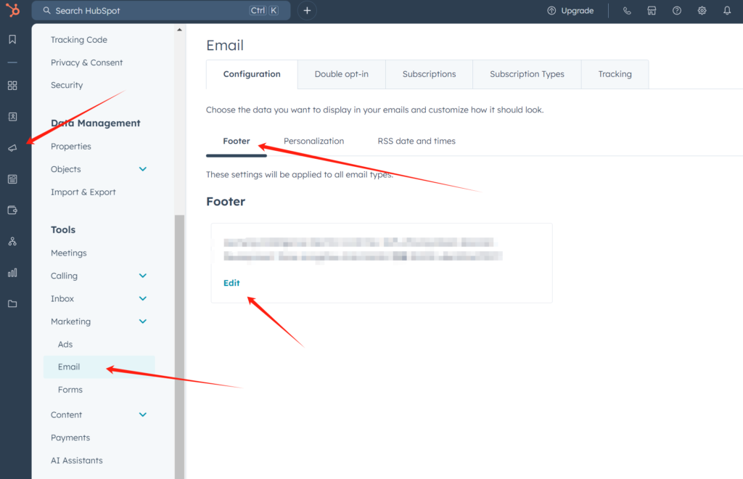
Task: Select the Personalization sub-tab
Action: (313, 141)
